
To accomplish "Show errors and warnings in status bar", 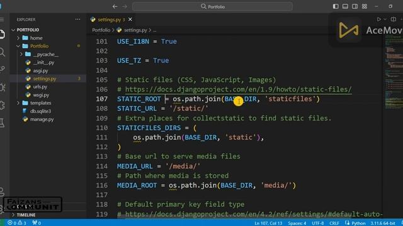I will tap(17, 223).
